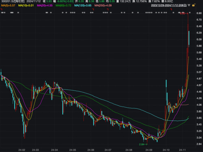The height and width of the screenshot is (152, 203).
Task: Click the 5.07 label on price axis
Action: point(199,72)
